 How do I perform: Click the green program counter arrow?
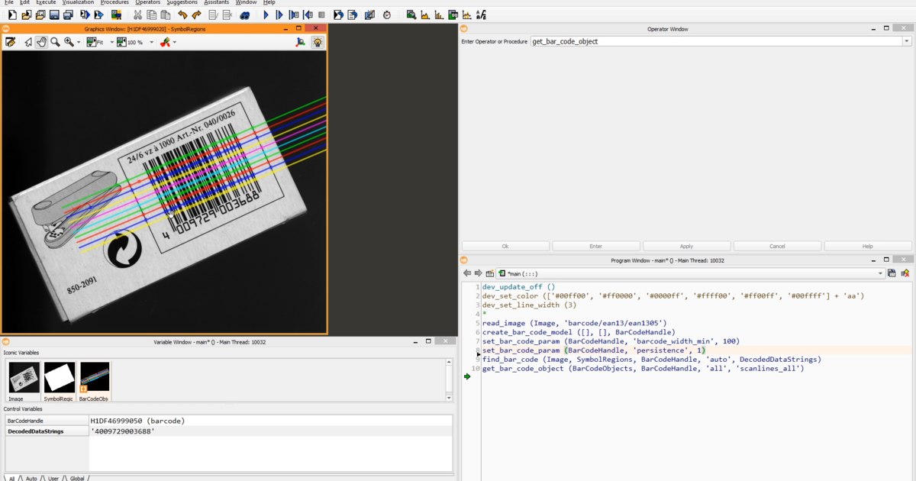[x=467, y=376]
